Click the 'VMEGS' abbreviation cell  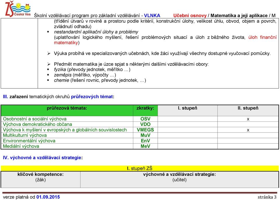pos(145,130)
